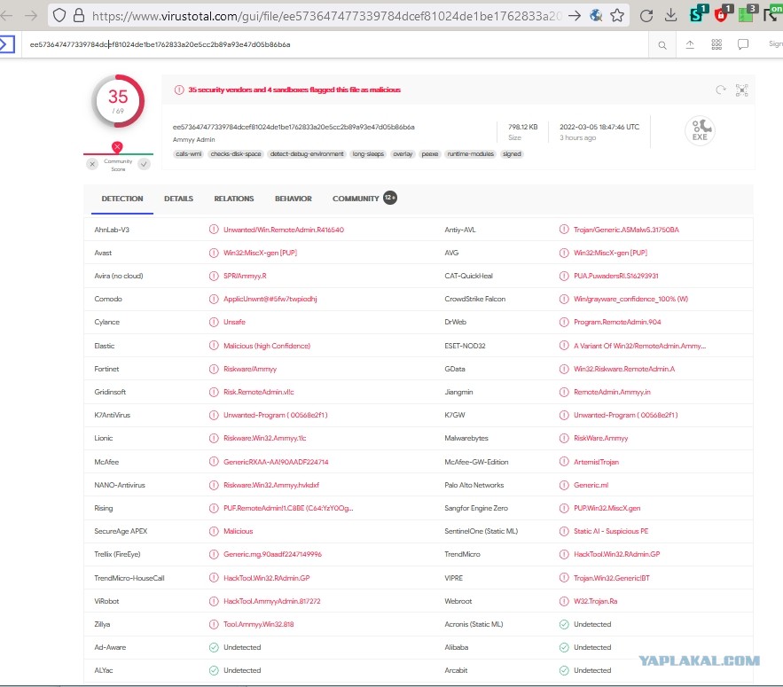This screenshot has height=687, width=783.
Task: Click the EXE file type icon
Action: (700, 131)
